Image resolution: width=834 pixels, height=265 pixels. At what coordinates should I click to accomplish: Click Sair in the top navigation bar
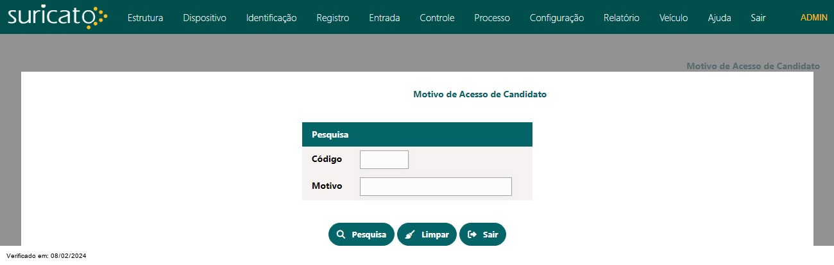[758, 18]
